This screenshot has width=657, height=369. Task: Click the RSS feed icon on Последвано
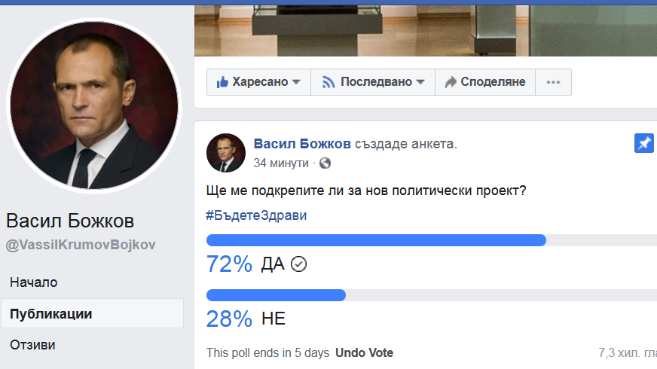[x=328, y=82]
